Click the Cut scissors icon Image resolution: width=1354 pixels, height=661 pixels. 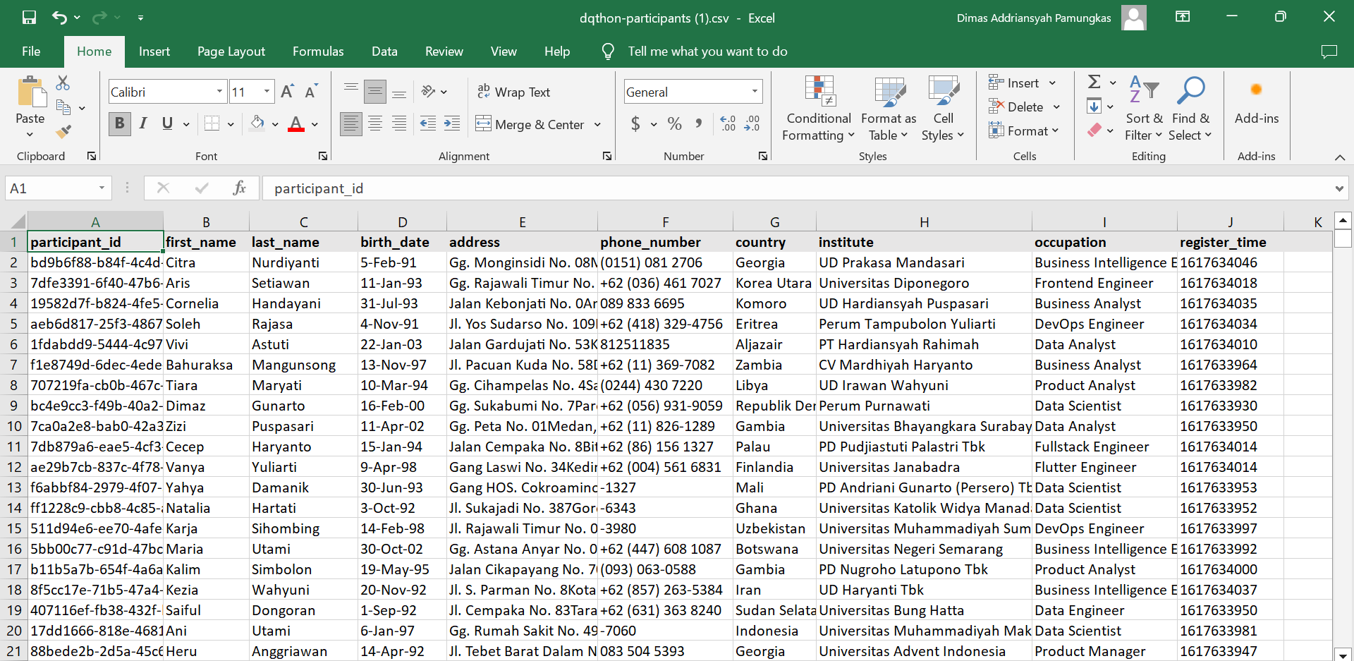point(63,83)
